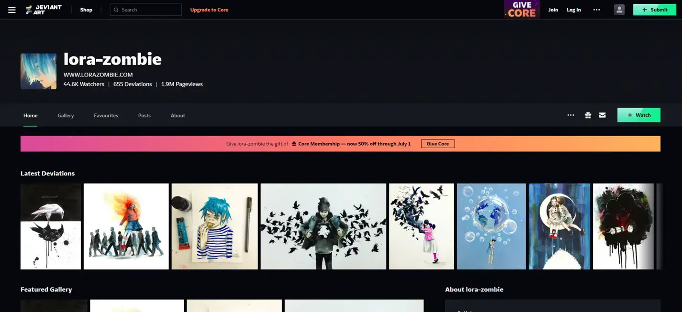Screen dimensions: 682x312
Task: Click the green Submit button
Action: pos(655,10)
